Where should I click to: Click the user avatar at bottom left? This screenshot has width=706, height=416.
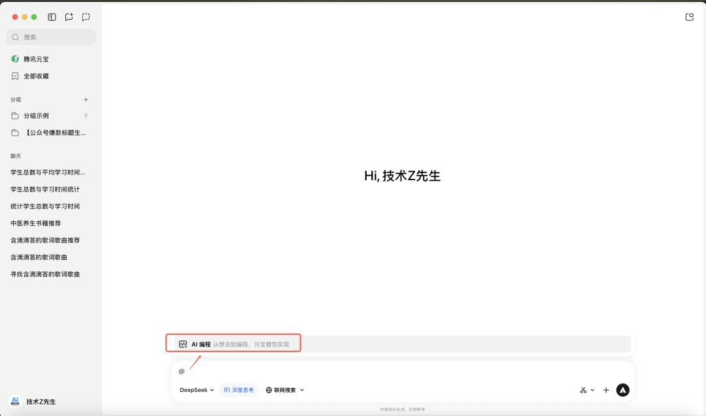(15, 401)
